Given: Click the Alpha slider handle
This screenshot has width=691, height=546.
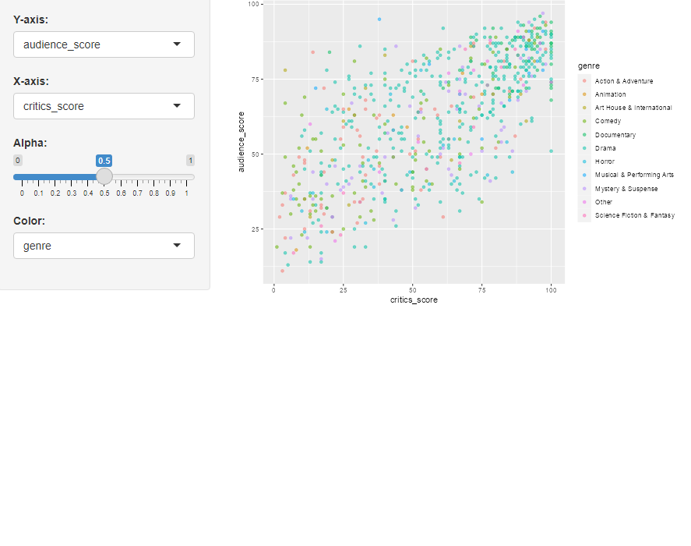Looking at the screenshot, I should (104, 177).
